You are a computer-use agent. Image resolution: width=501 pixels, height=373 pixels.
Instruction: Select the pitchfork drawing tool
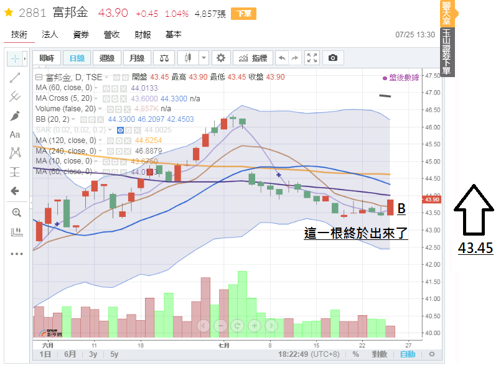pyautogui.click(x=15, y=96)
